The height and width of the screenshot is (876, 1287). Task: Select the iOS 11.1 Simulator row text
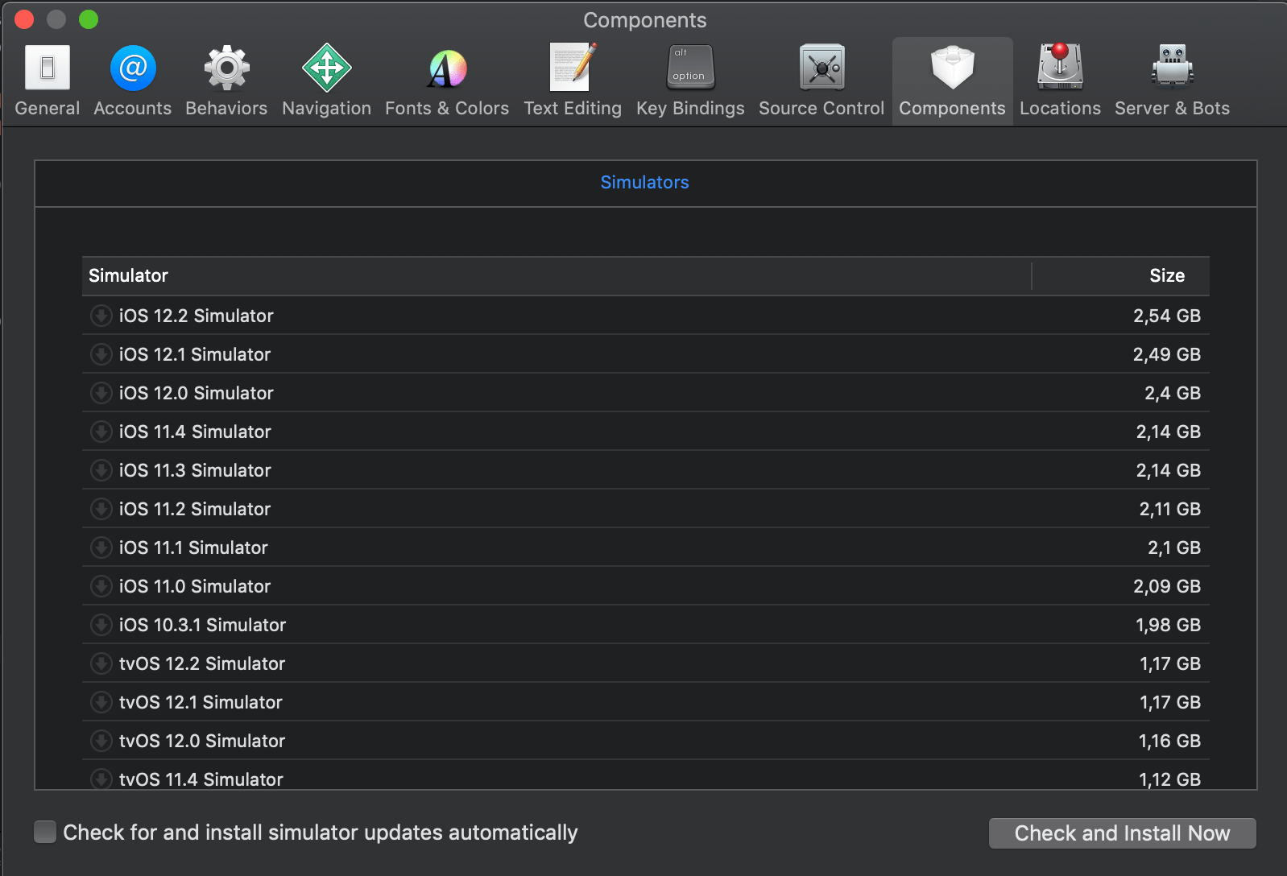tap(193, 547)
